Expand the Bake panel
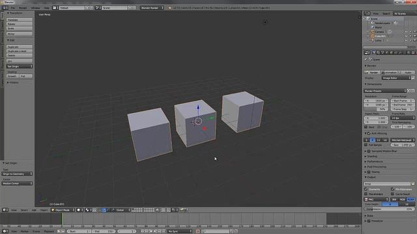The height and width of the screenshot is (234, 417). [x=370, y=216]
